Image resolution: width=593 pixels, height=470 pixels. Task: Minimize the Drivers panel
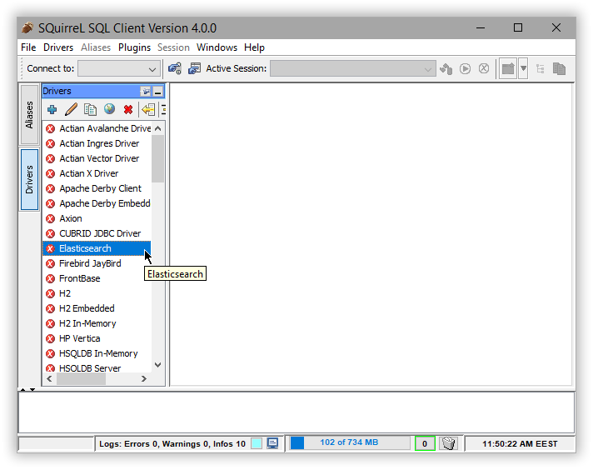[x=158, y=92]
